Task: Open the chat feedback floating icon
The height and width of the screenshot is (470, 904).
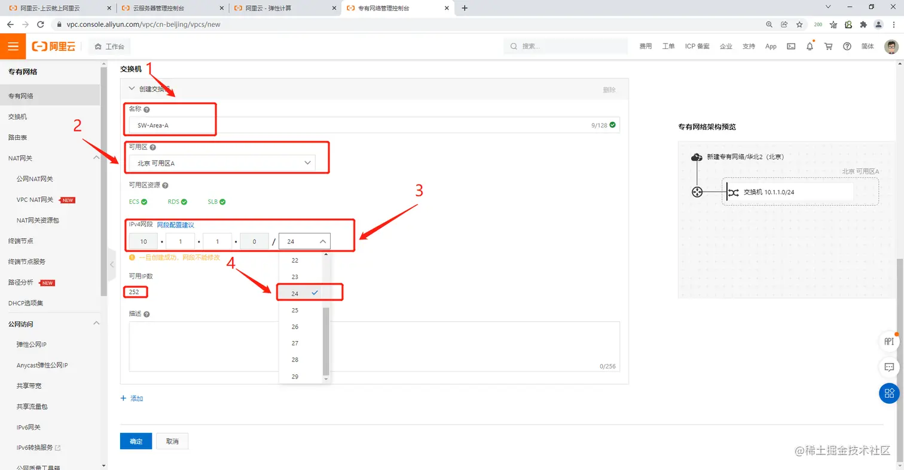Action: point(889,367)
